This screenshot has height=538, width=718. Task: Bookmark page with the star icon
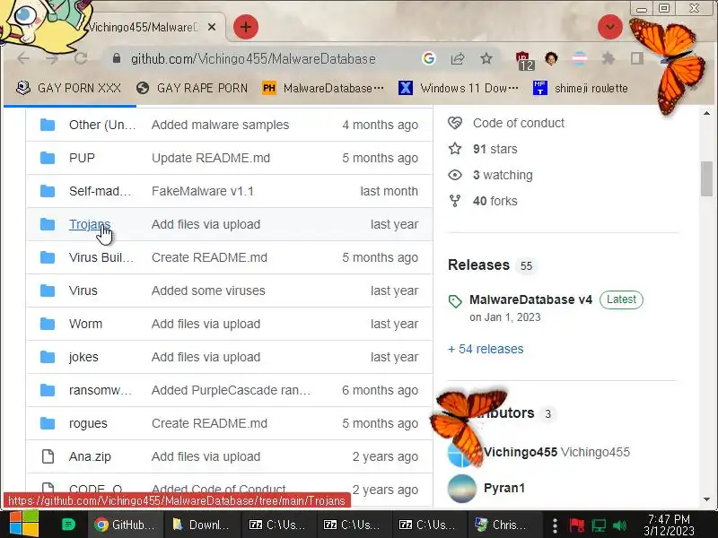[486, 58]
